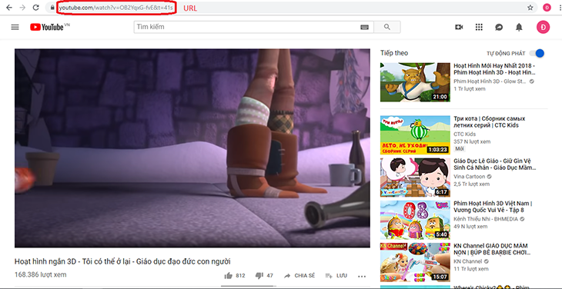Reload the page with the refresh icon

point(36,8)
